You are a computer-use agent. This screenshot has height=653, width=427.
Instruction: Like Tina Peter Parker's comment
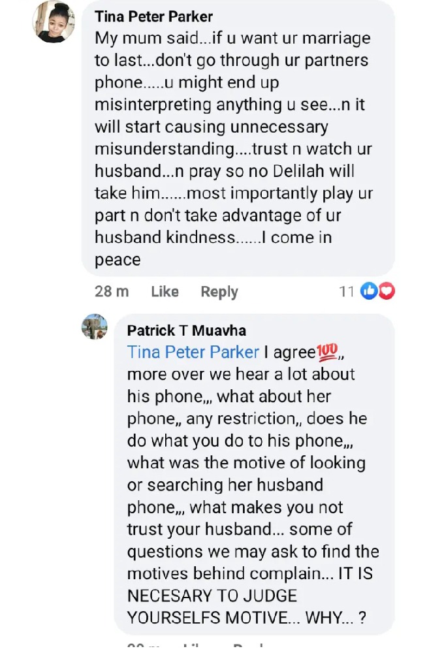(165, 291)
